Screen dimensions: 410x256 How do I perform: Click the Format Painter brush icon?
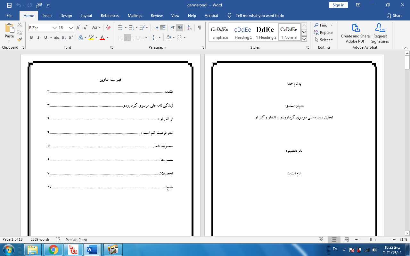[20, 40]
